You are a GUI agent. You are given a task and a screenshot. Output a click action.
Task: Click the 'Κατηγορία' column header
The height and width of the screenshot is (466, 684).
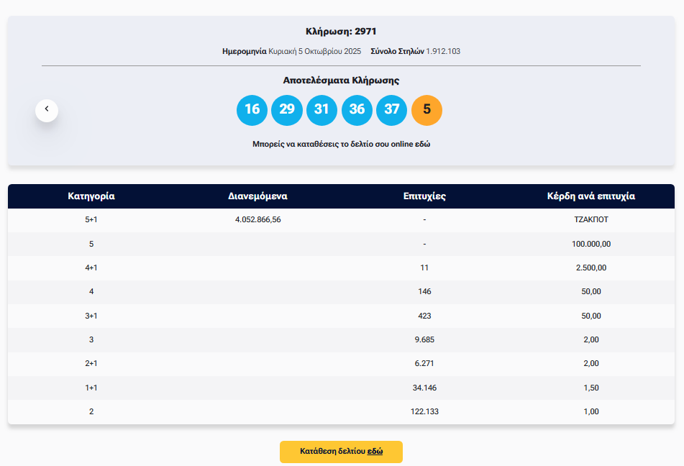91,196
